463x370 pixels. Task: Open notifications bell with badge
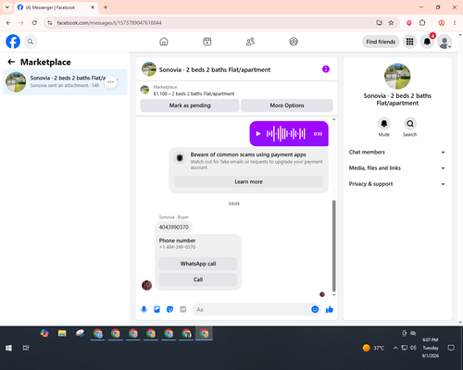(427, 42)
